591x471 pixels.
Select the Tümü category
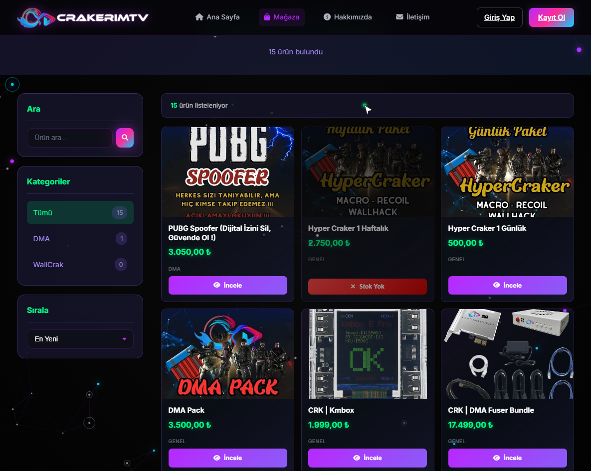coord(80,212)
